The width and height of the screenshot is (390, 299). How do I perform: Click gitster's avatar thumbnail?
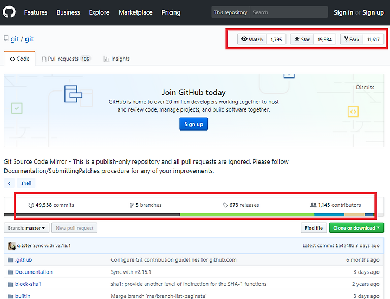(11, 246)
